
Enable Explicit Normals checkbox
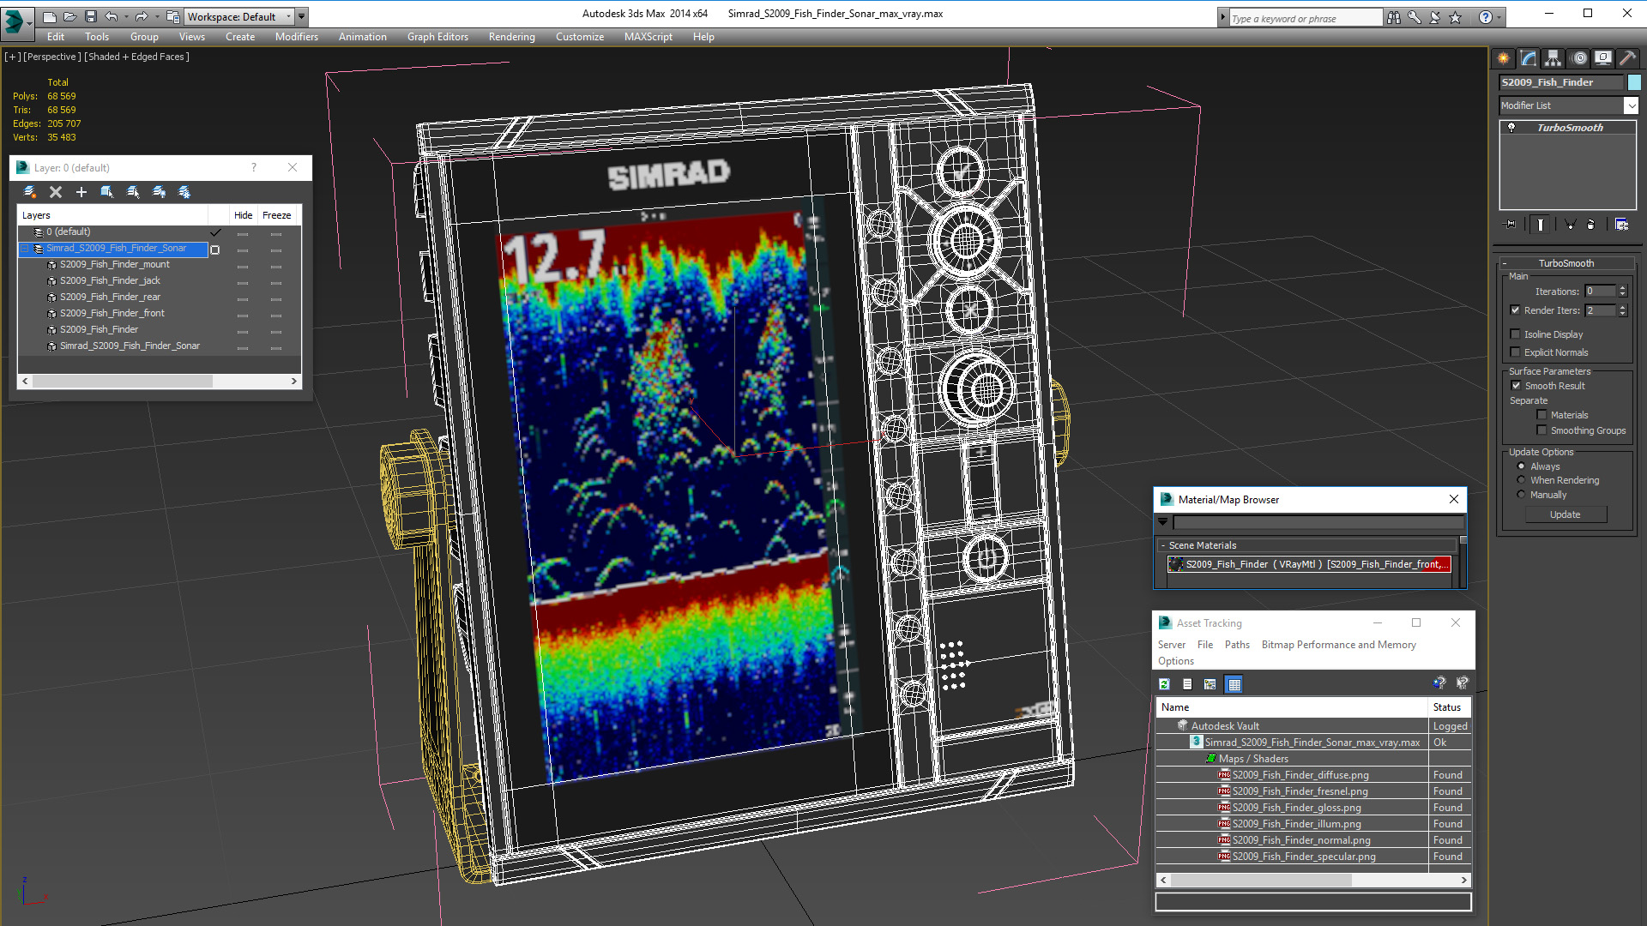click(1515, 352)
